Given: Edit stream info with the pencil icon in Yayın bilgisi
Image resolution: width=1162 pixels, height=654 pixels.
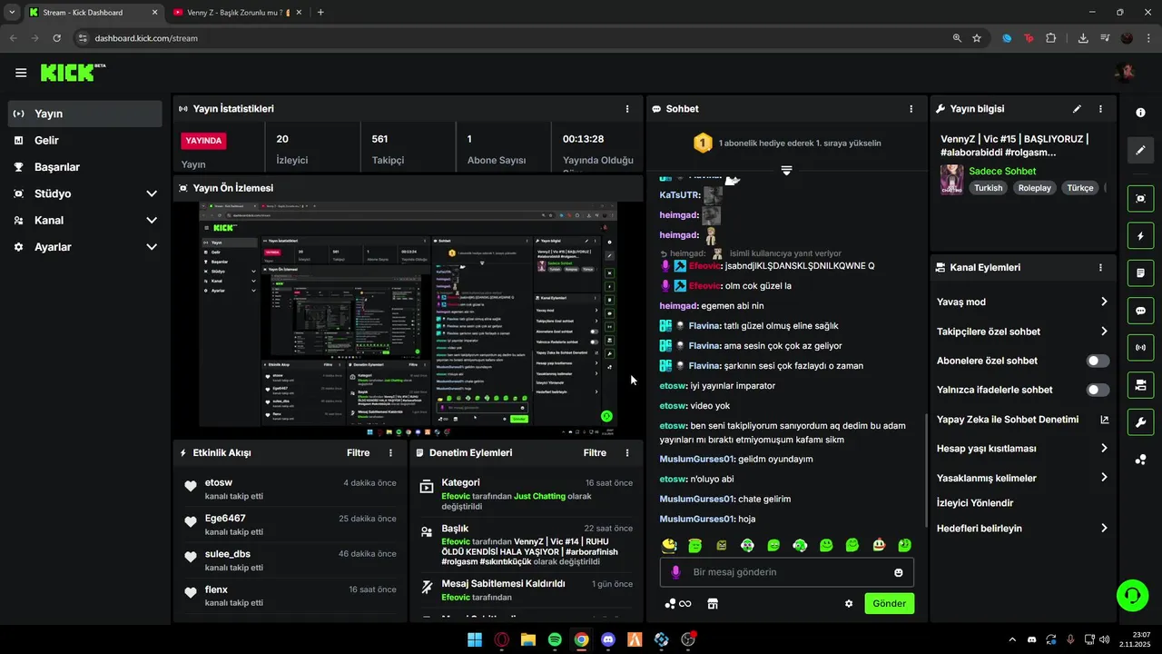Looking at the screenshot, I should click(x=1077, y=109).
